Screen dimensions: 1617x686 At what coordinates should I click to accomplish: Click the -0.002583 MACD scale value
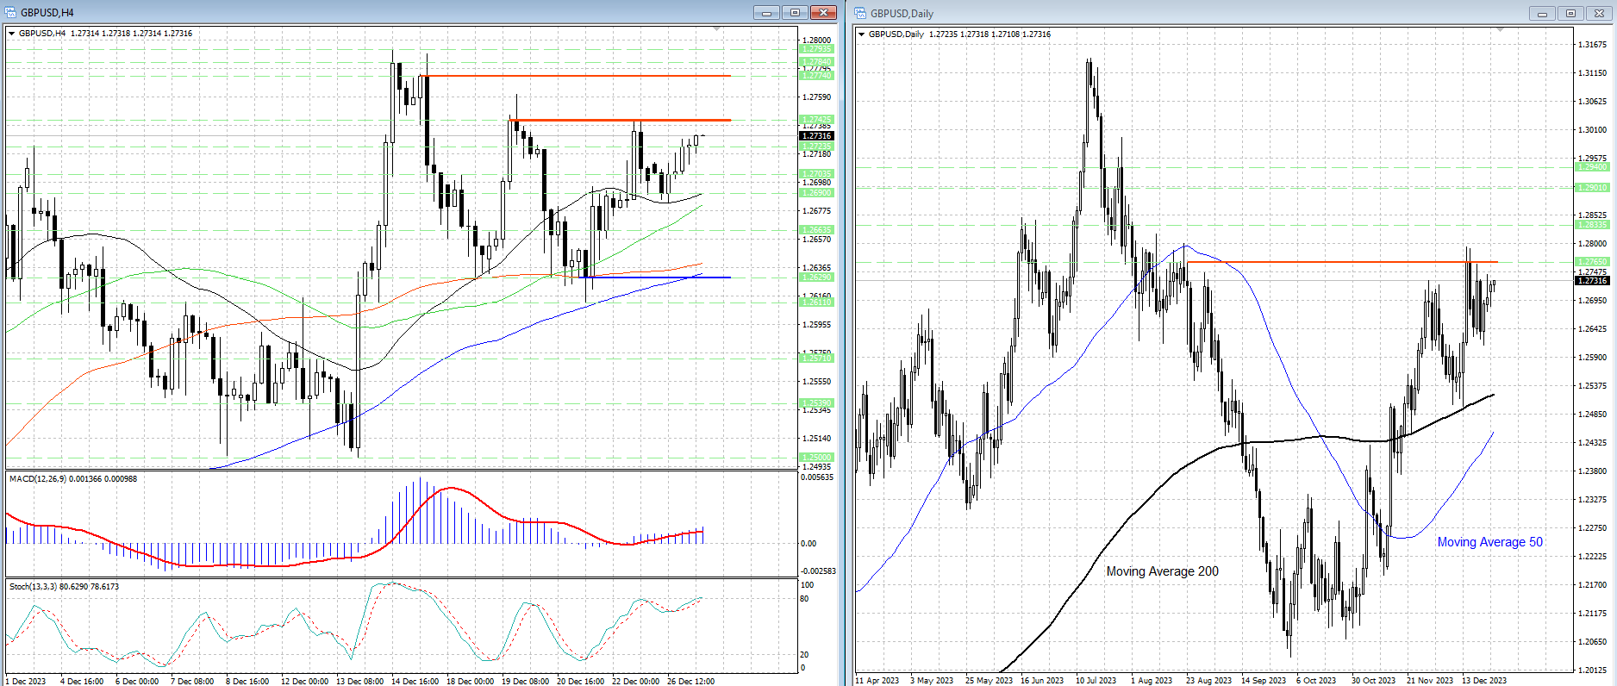click(818, 571)
